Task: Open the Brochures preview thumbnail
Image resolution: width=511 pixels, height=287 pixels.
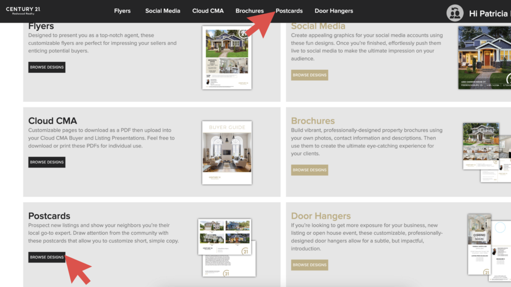Action: click(487, 152)
